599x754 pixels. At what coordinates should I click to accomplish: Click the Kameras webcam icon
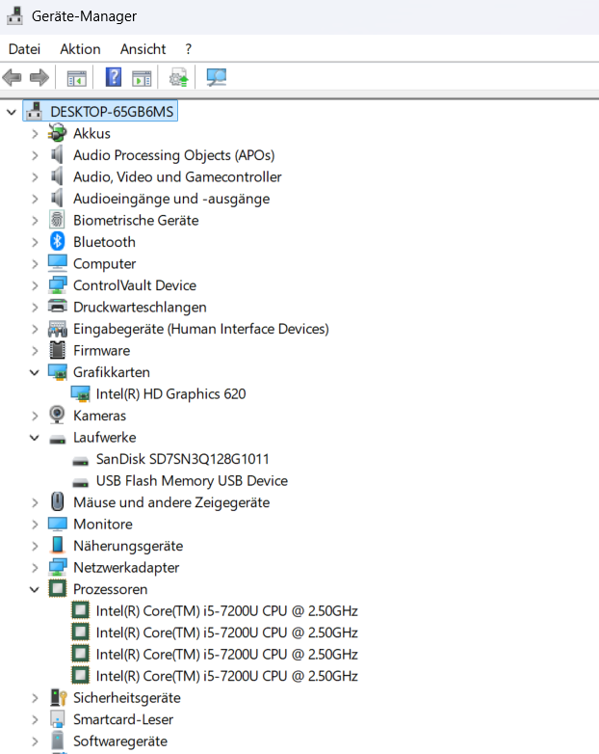click(57, 415)
